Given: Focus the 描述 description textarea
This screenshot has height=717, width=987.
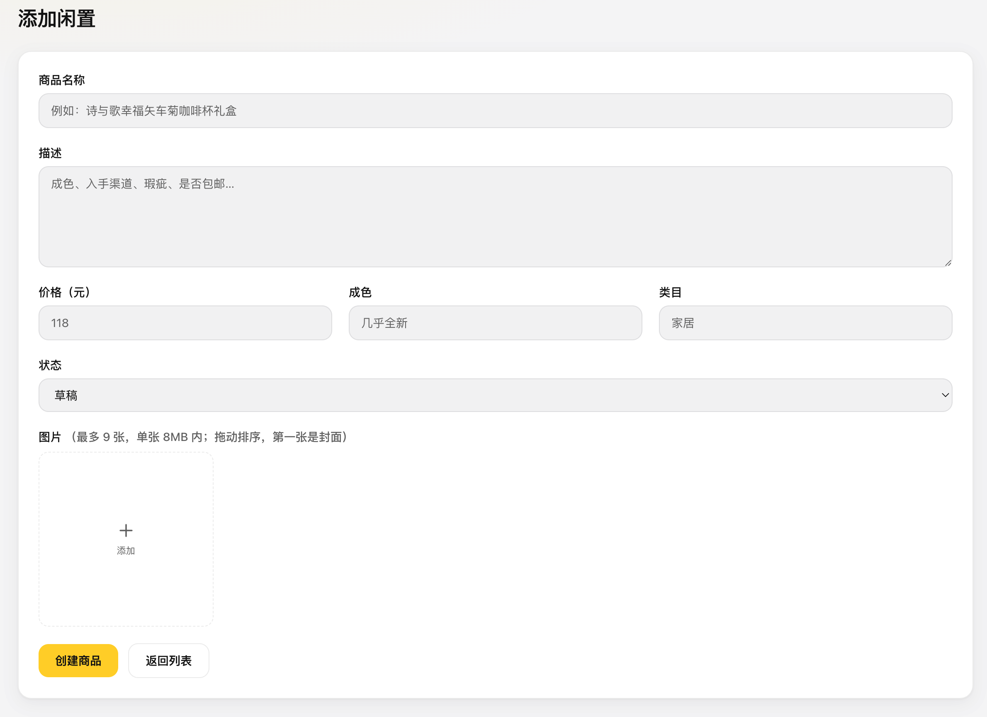Looking at the screenshot, I should [495, 216].
